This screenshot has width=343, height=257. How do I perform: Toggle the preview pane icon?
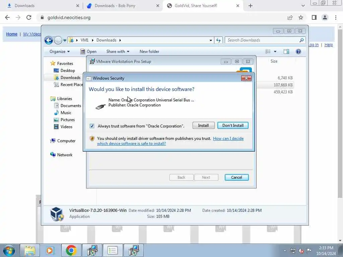pos(286,52)
